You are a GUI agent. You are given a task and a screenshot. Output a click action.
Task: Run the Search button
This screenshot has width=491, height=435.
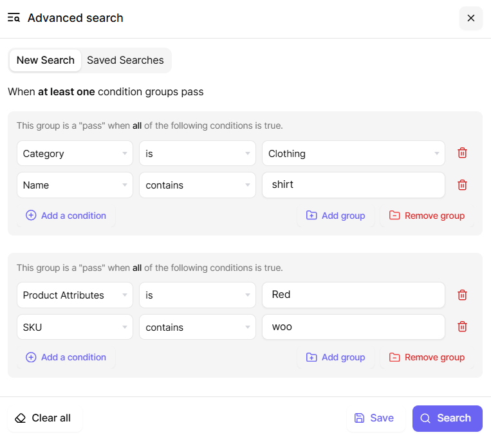[x=447, y=418]
